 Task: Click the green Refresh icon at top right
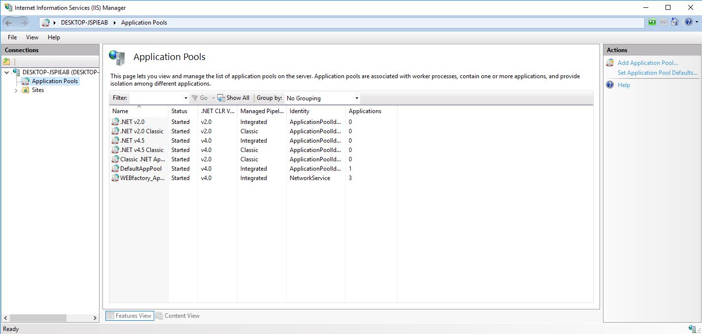(x=651, y=22)
